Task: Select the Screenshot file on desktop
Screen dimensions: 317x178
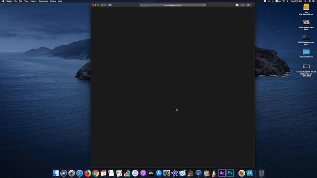Action: (306, 66)
